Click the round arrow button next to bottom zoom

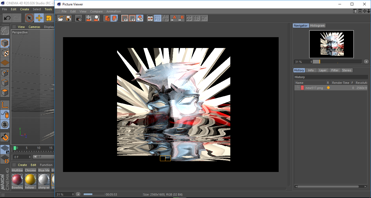tap(78, 194)
